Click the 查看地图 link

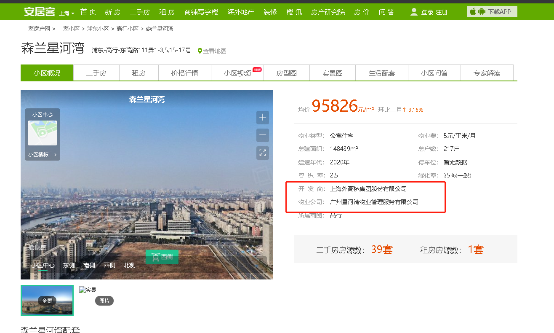coord(215,51)
